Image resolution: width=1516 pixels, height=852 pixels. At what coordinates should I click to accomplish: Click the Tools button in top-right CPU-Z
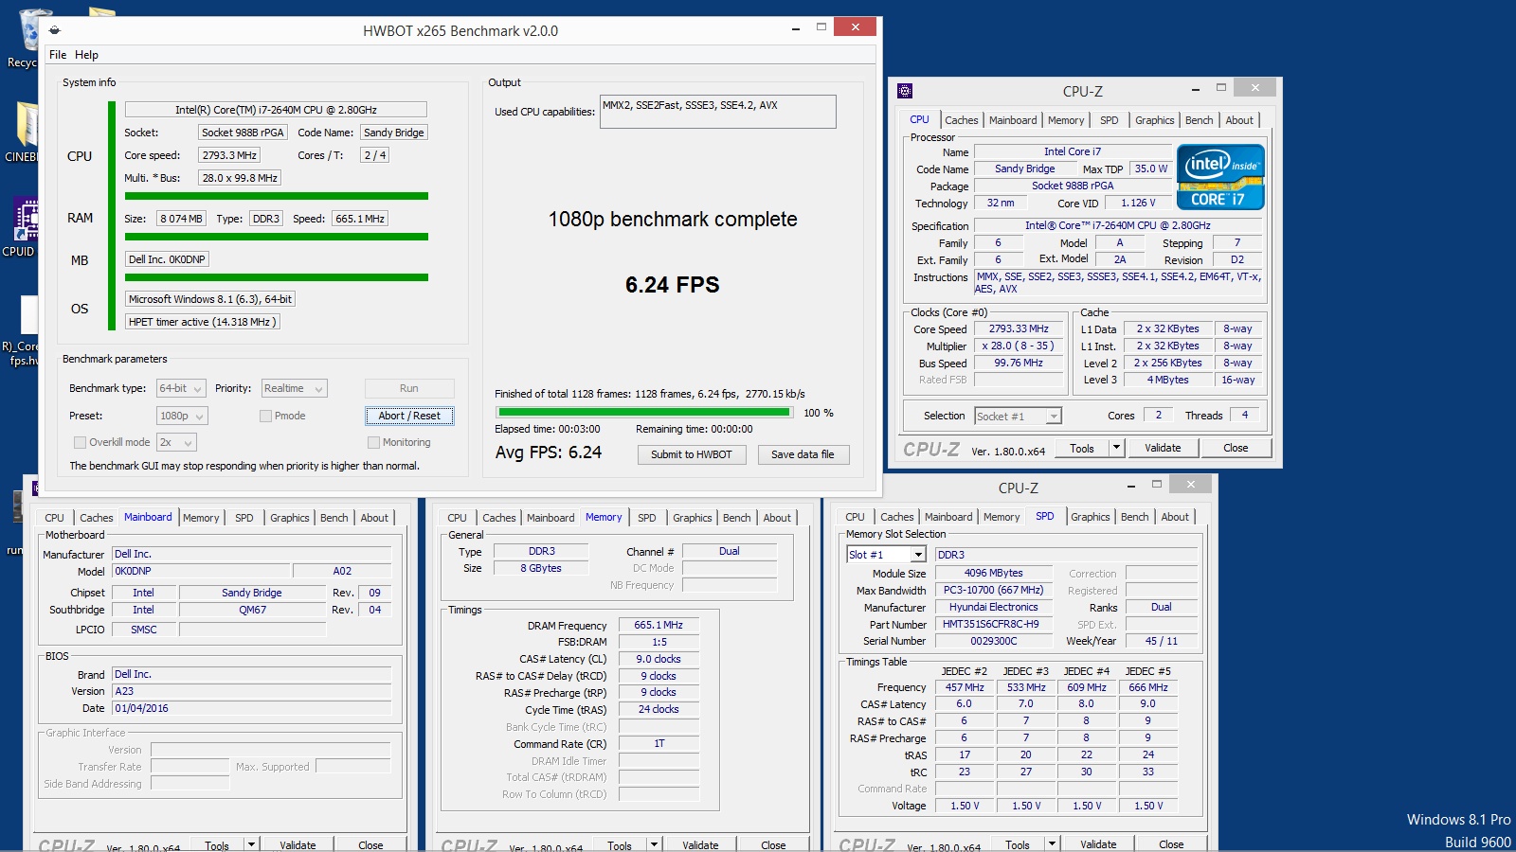(1082, 448)
